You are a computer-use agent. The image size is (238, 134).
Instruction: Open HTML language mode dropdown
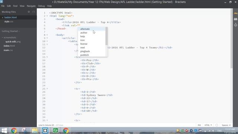click(x=208, y=125)
